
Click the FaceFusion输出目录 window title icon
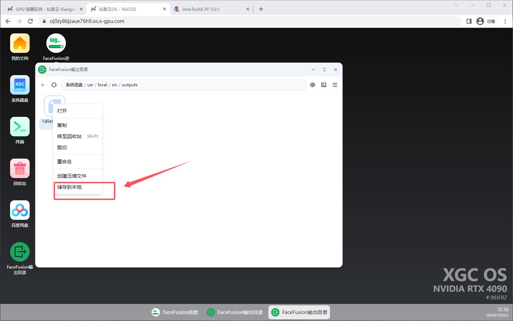tap(42, 70)
